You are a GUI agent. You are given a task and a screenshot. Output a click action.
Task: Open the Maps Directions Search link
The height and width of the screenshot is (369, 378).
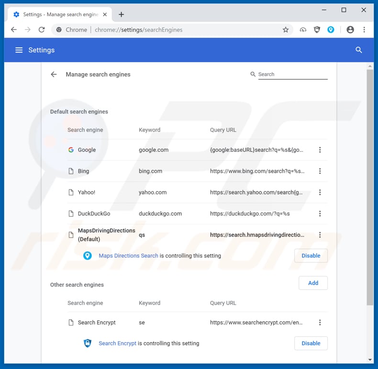coord(128,256)
